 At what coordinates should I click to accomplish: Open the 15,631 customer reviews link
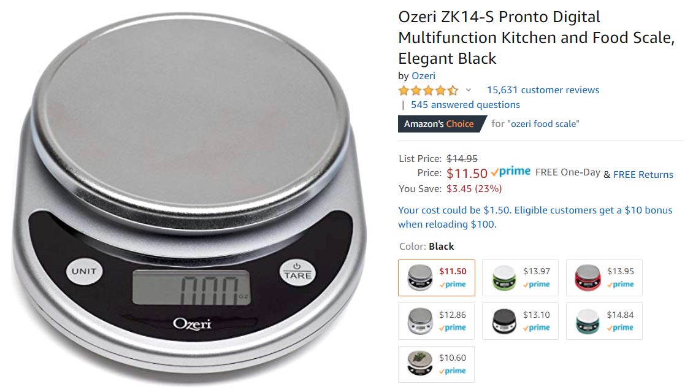(x=543, y=90)
